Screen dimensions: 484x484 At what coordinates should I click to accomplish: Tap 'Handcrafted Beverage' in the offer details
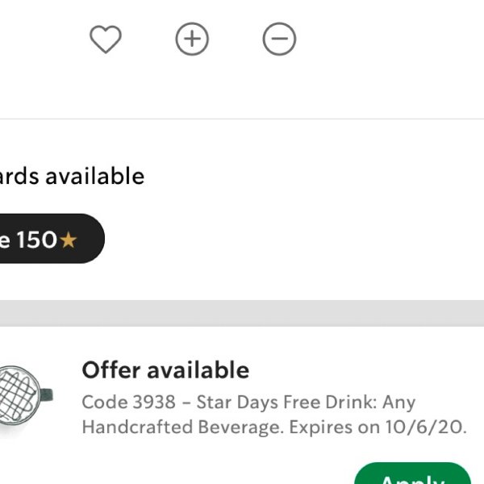183,428
